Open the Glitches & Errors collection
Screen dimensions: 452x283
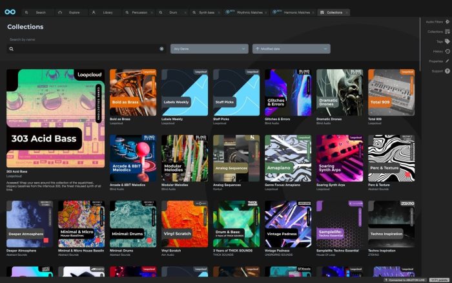tap(288, 92)
